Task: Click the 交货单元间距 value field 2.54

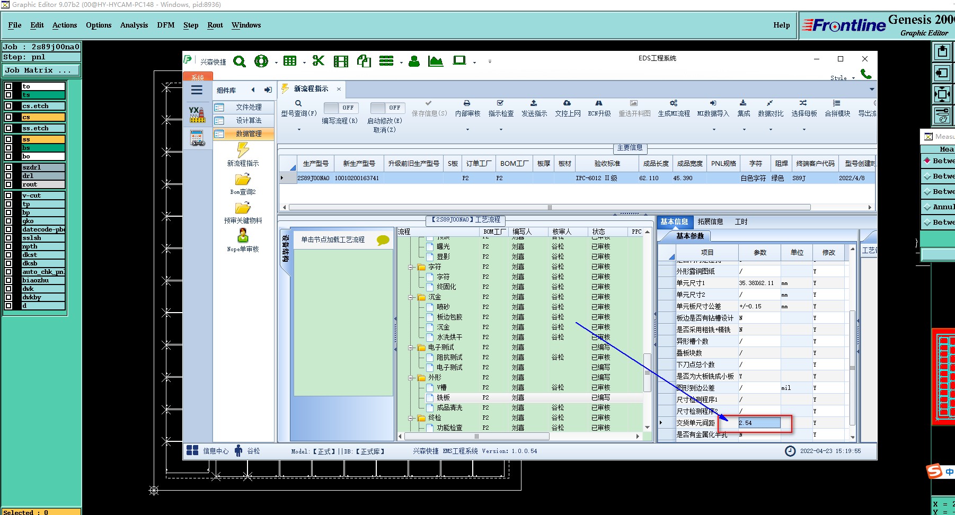Action: [759, 423]
